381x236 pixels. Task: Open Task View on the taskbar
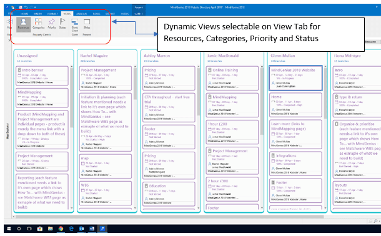(29, 229)
